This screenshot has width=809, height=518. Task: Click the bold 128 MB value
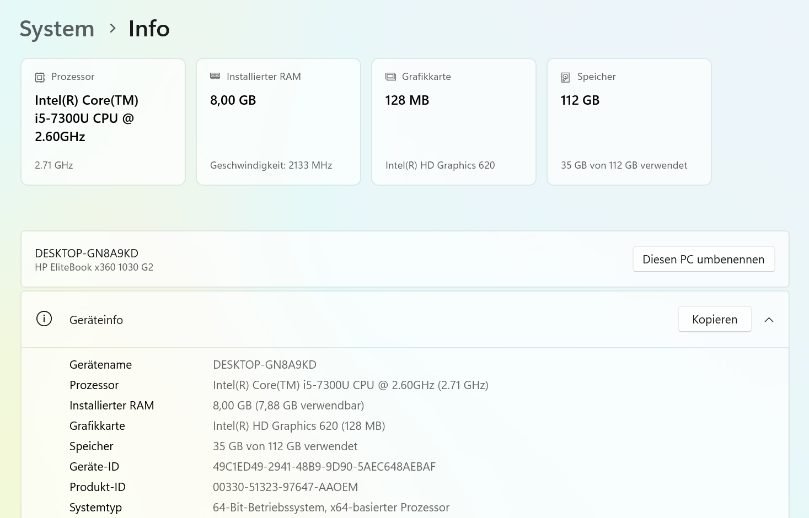pyautogui.click(x=408, y=100)
